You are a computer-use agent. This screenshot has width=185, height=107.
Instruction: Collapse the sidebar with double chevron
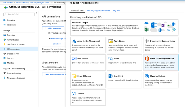(37, 13)
